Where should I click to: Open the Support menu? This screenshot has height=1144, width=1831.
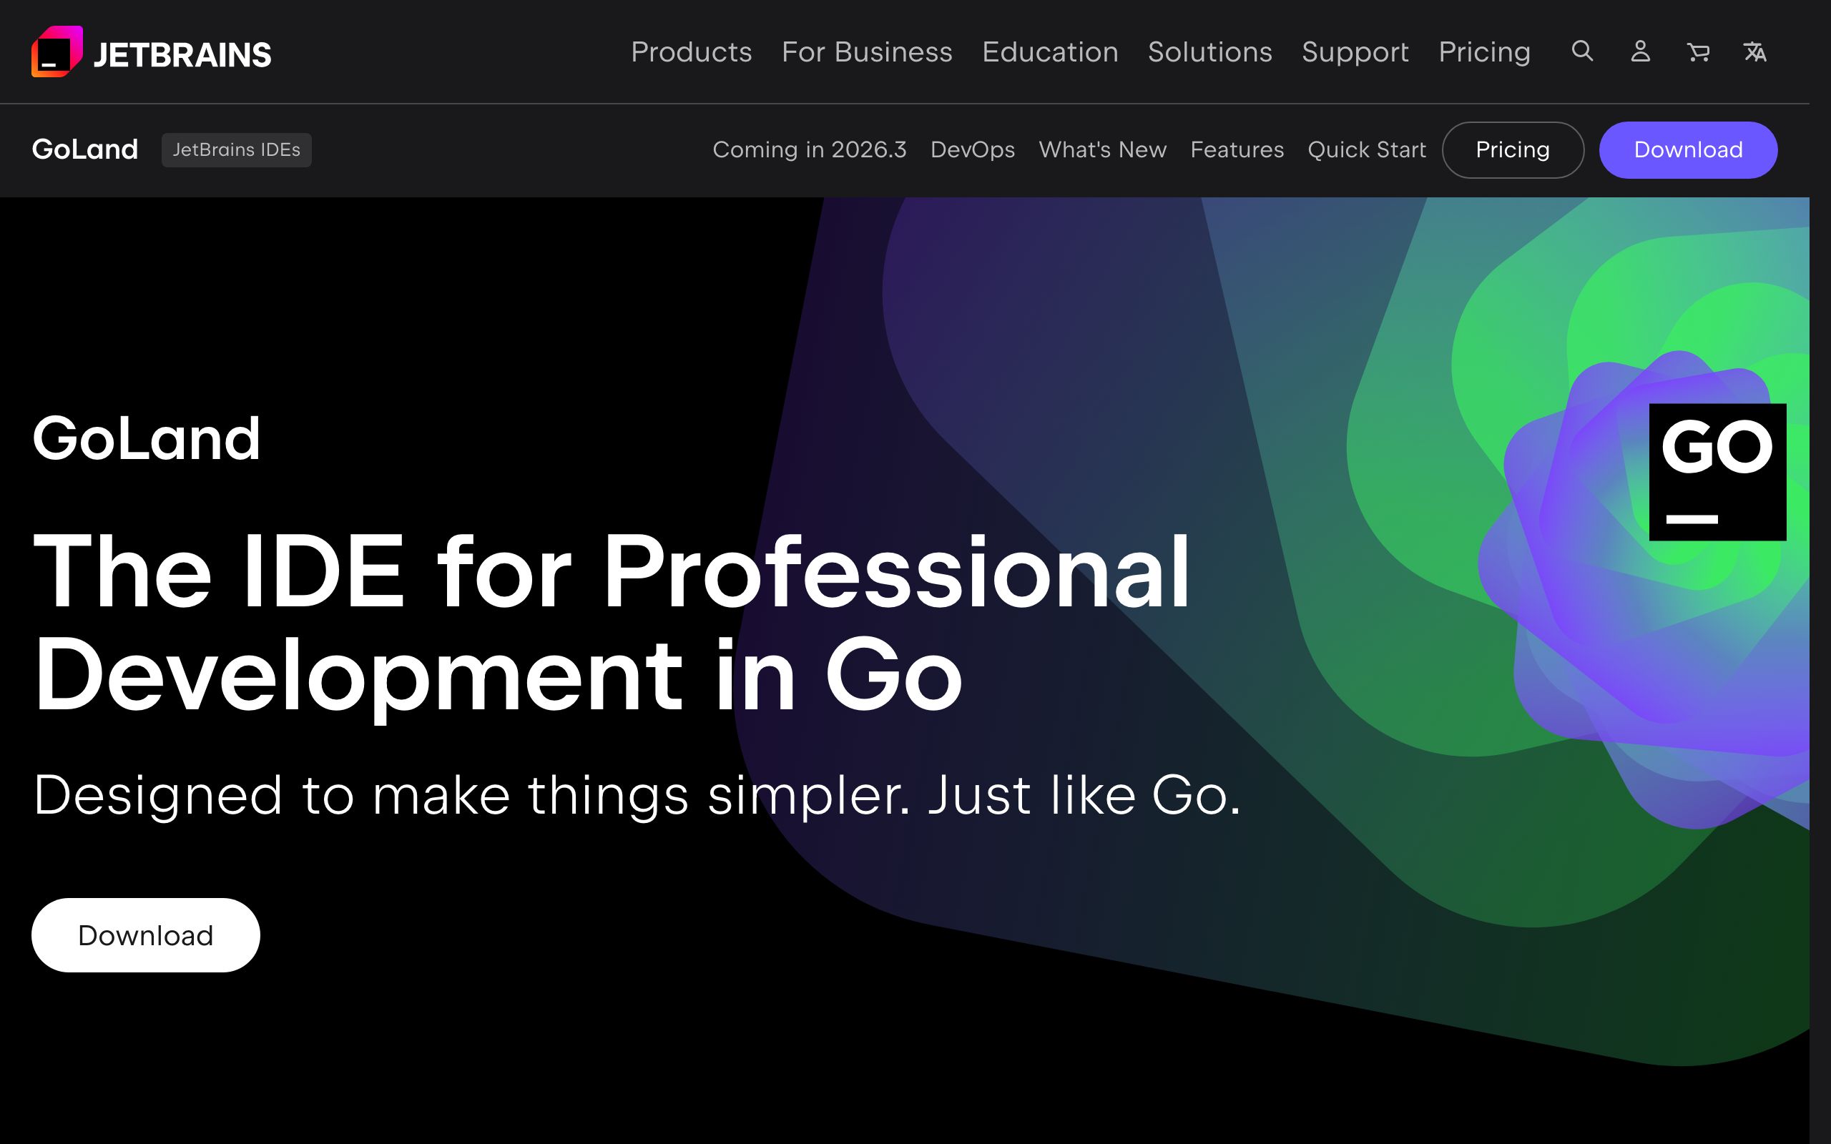1355,52
